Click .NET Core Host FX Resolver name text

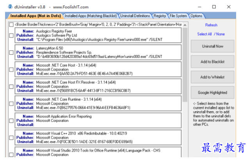(76, 82)
